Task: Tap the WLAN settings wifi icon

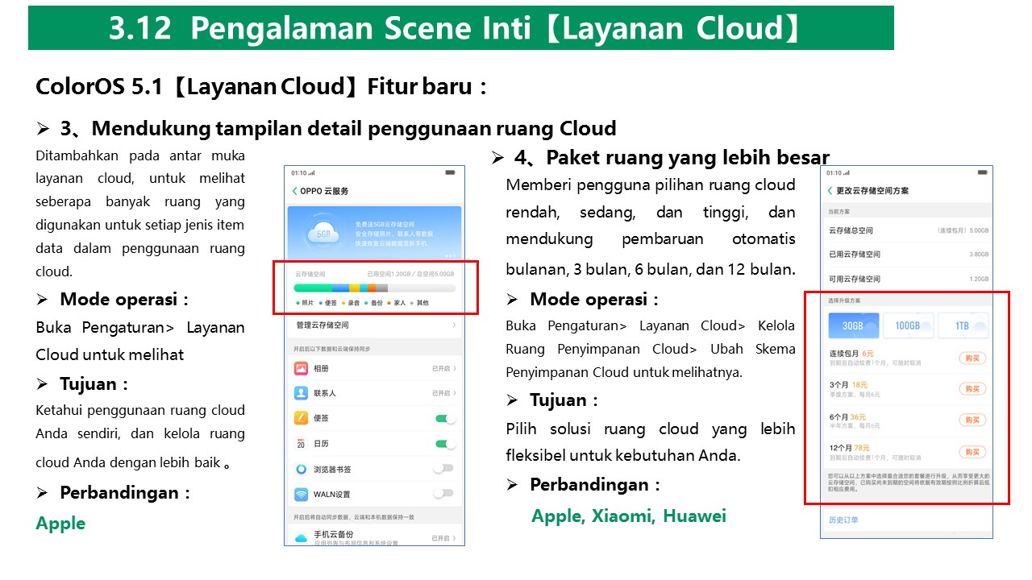Action: (301, 494)
